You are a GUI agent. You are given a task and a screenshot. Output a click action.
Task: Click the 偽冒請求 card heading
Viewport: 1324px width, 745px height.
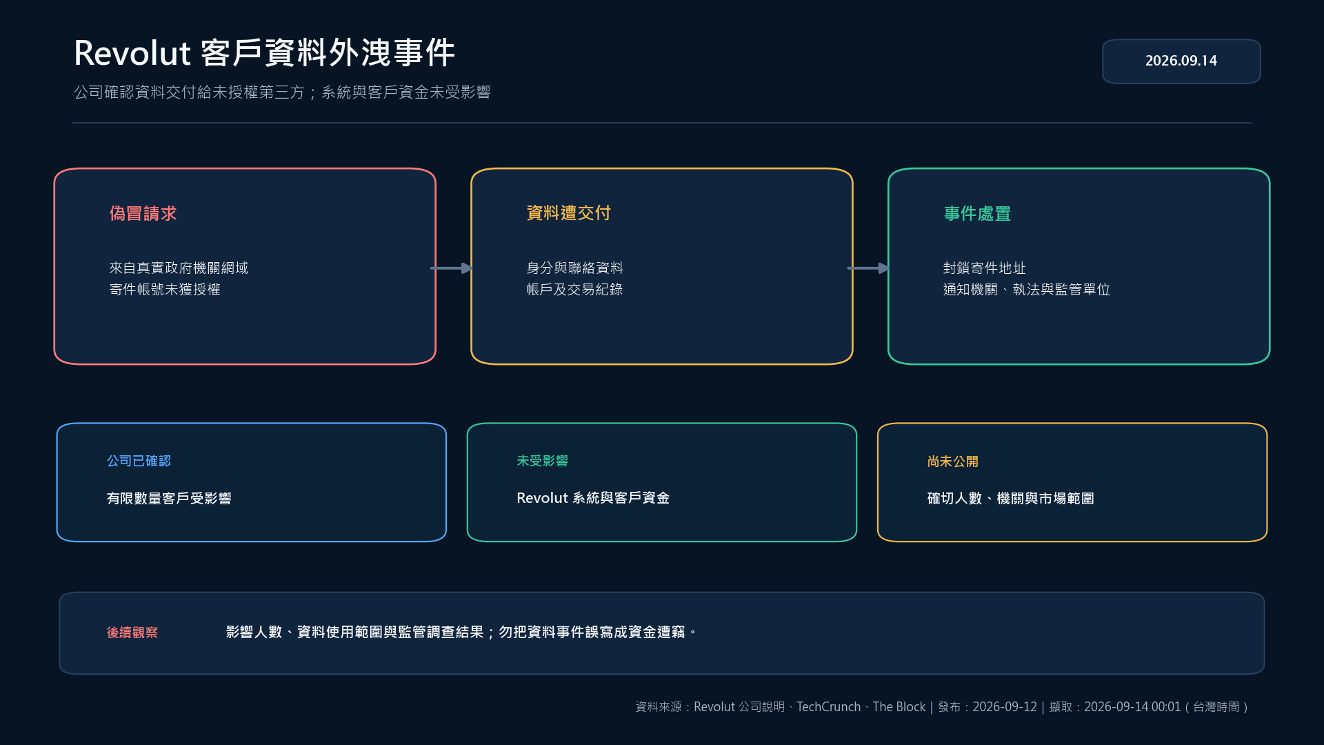(x=143, y=214)
